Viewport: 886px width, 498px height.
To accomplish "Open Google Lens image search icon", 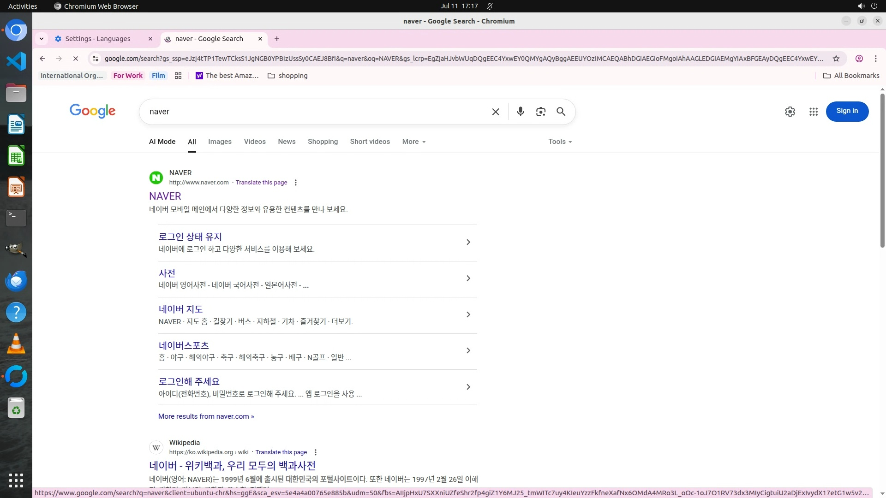I will (540, 112).
